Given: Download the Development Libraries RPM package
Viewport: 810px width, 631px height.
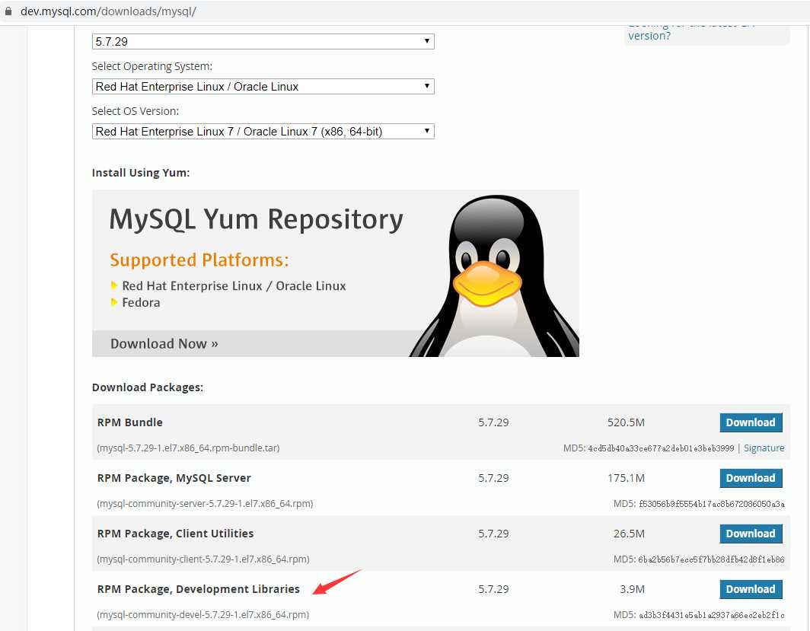Looking at the screenshot, I should [751, 589].
